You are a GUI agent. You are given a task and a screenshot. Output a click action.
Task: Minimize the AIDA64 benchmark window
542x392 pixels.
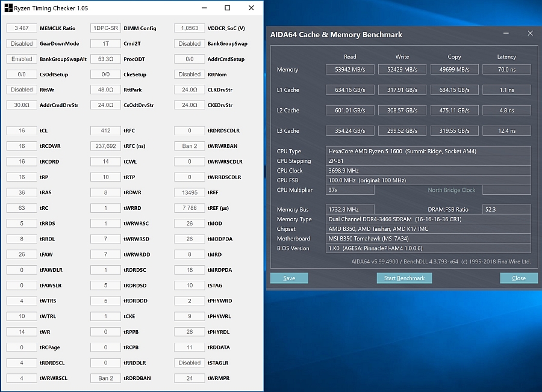tap(506, 34)
